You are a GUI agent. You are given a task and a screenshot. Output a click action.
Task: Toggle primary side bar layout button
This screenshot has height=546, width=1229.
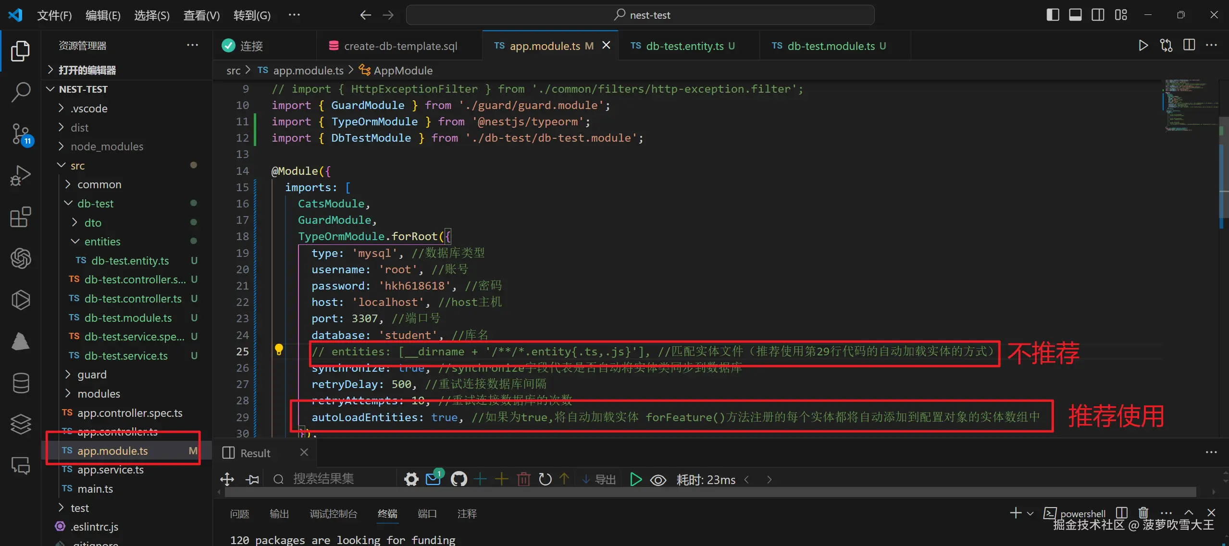coord(1053,15)
